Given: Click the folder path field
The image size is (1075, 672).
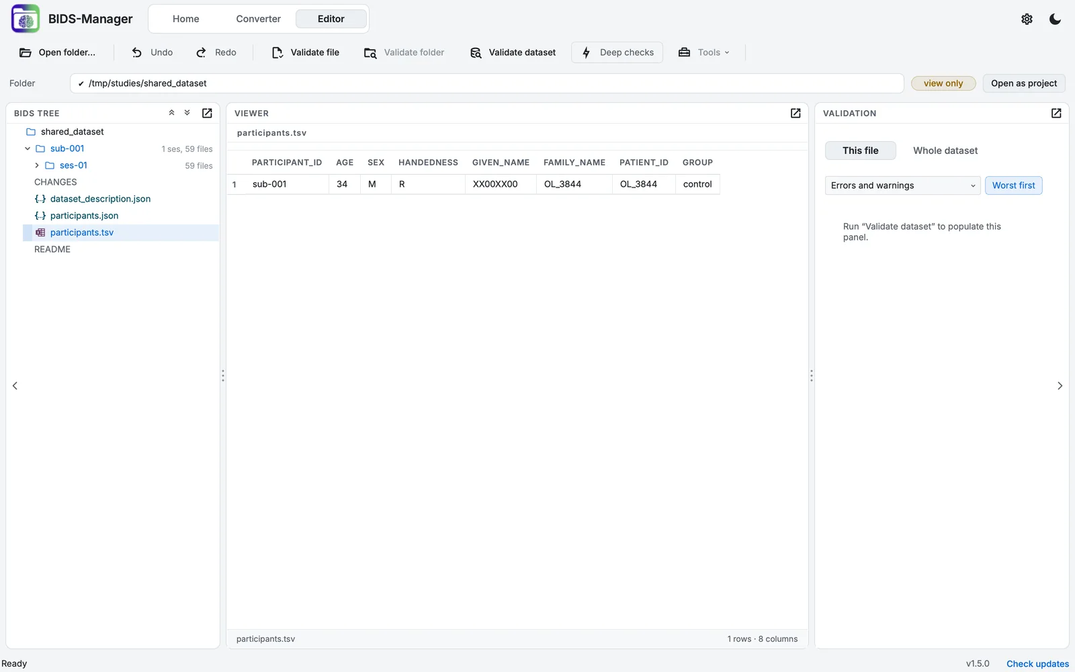Looking at the screenshot, I should (486, 83).
